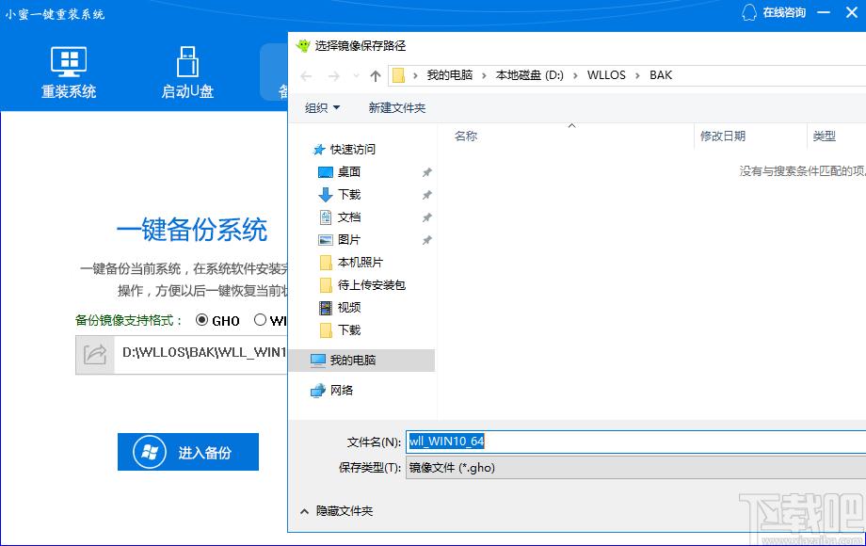
Task: Click the 我的电脑 computer icon
Action: click(318, 361)
